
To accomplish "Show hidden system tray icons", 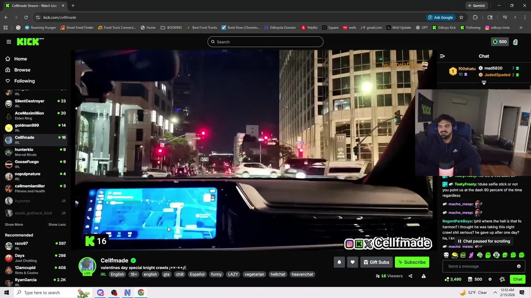I will point(495,293).
